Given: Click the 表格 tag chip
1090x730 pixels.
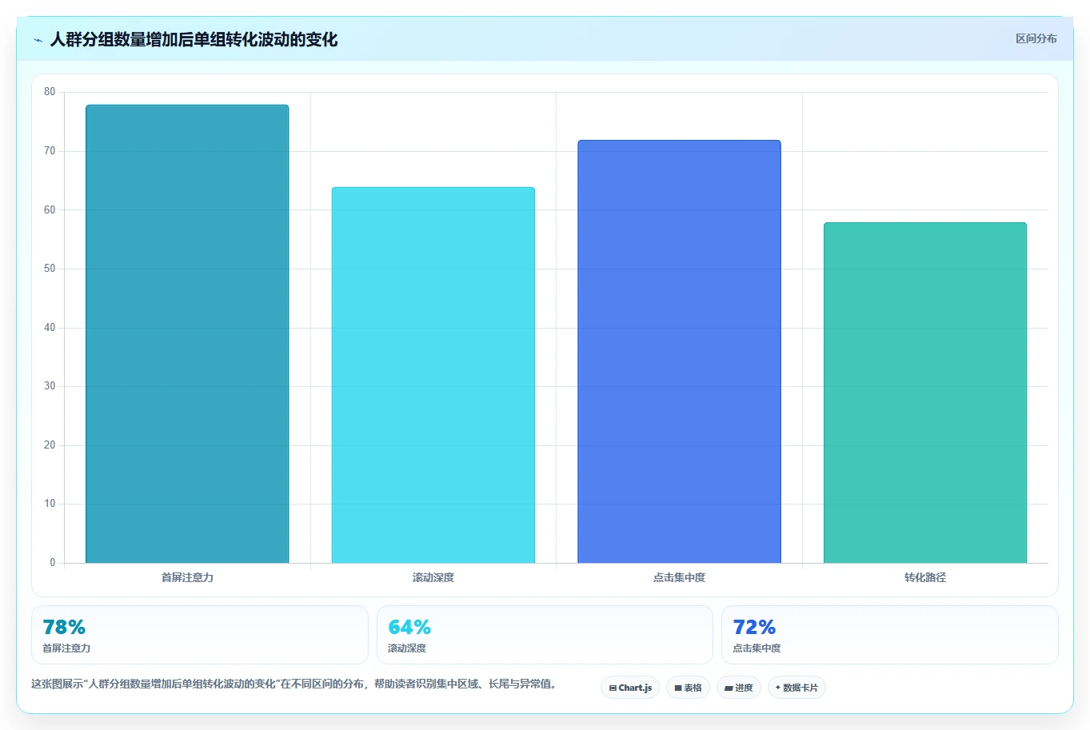Looking at the screenshot, I should 688,688.
